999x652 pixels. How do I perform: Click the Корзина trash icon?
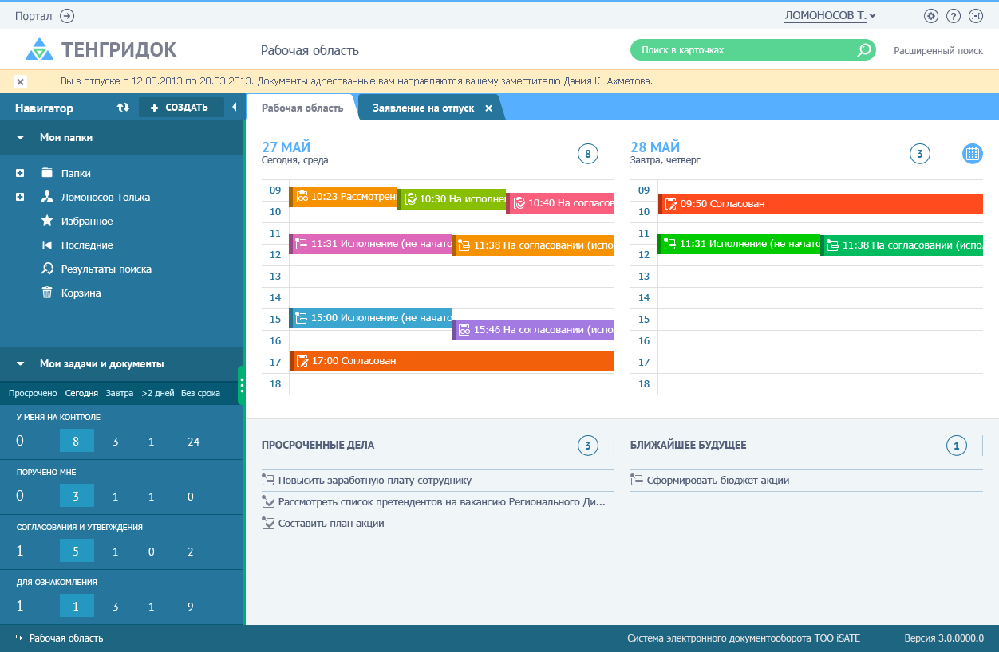pos(47,293)
